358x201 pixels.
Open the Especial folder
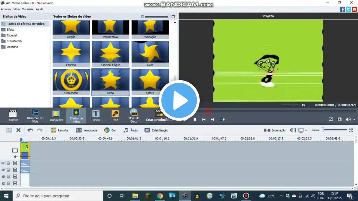12,35
